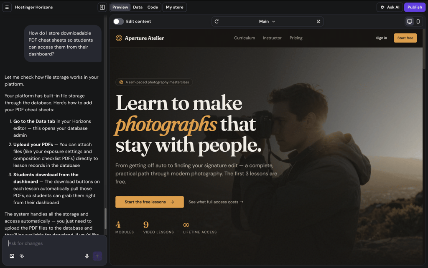Toggle the chat side panel icon
Viewport: 428px width, 268px height.
[102, 8]
